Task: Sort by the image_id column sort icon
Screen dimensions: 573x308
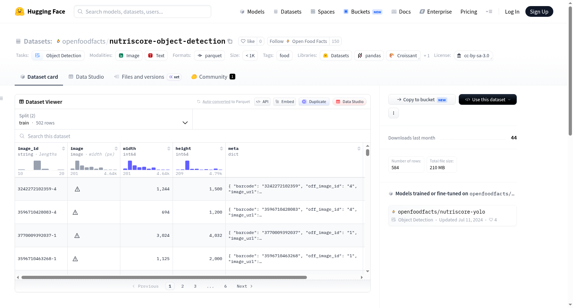Action: 63,148
